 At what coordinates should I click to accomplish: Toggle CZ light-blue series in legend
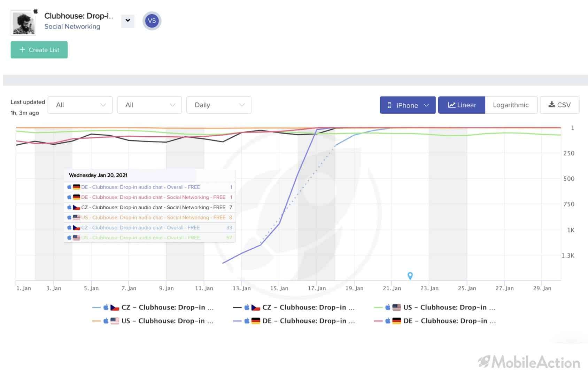153,307
